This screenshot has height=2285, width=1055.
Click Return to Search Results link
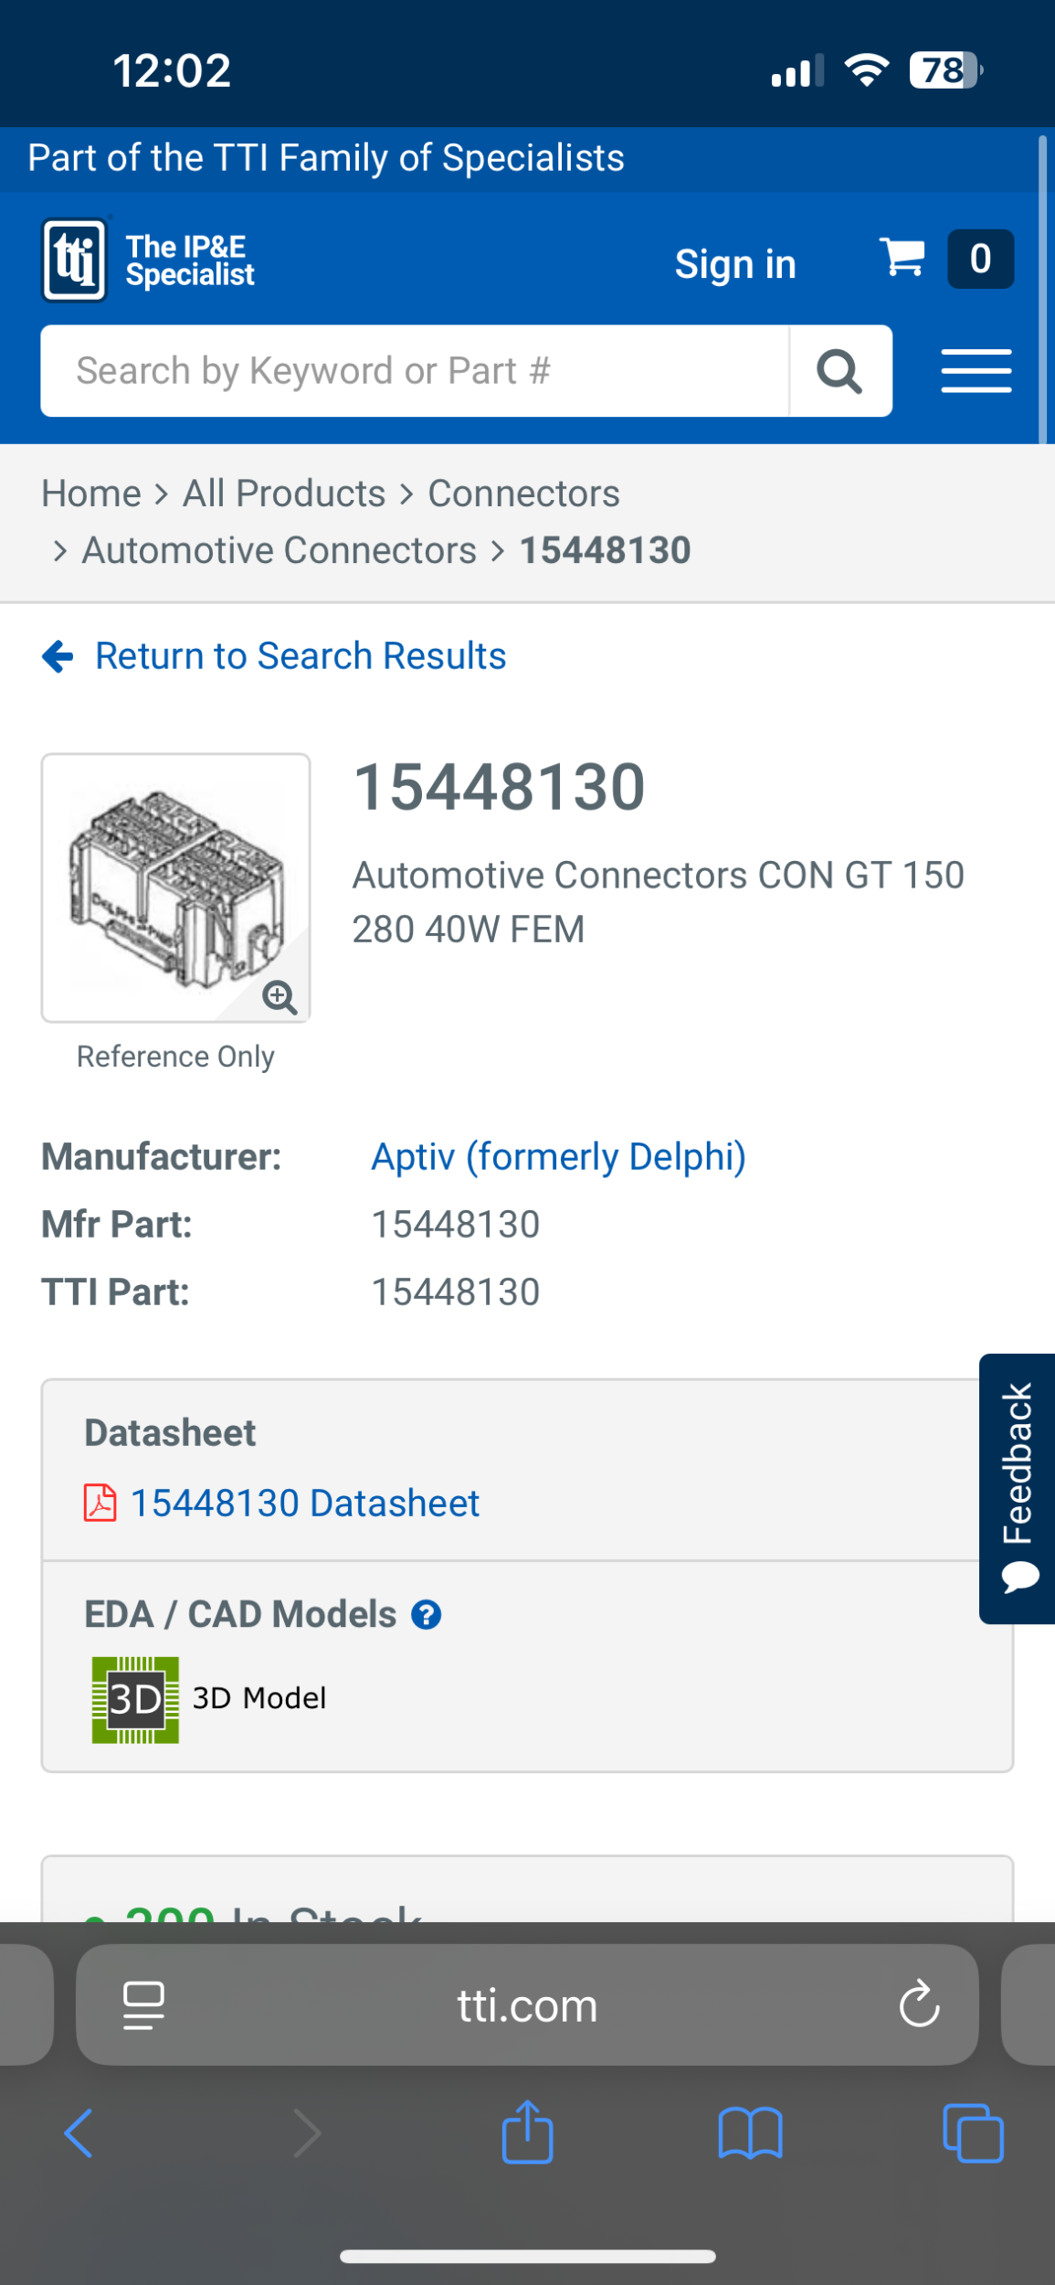click(x=300, y=656)
